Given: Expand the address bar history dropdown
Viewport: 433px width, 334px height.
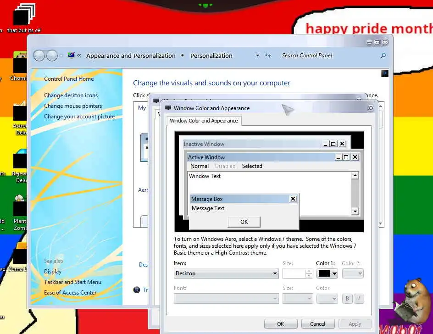Looking at the screenshot, I should point(257,56).
